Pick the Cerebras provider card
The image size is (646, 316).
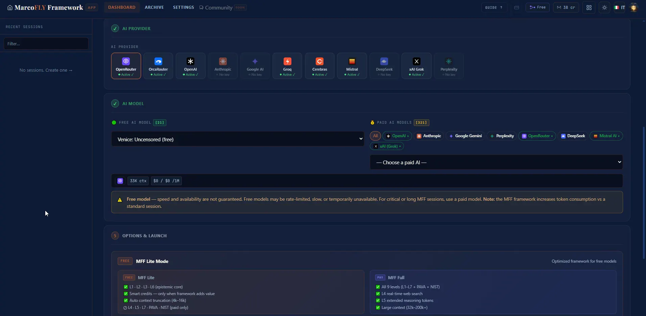320,66
